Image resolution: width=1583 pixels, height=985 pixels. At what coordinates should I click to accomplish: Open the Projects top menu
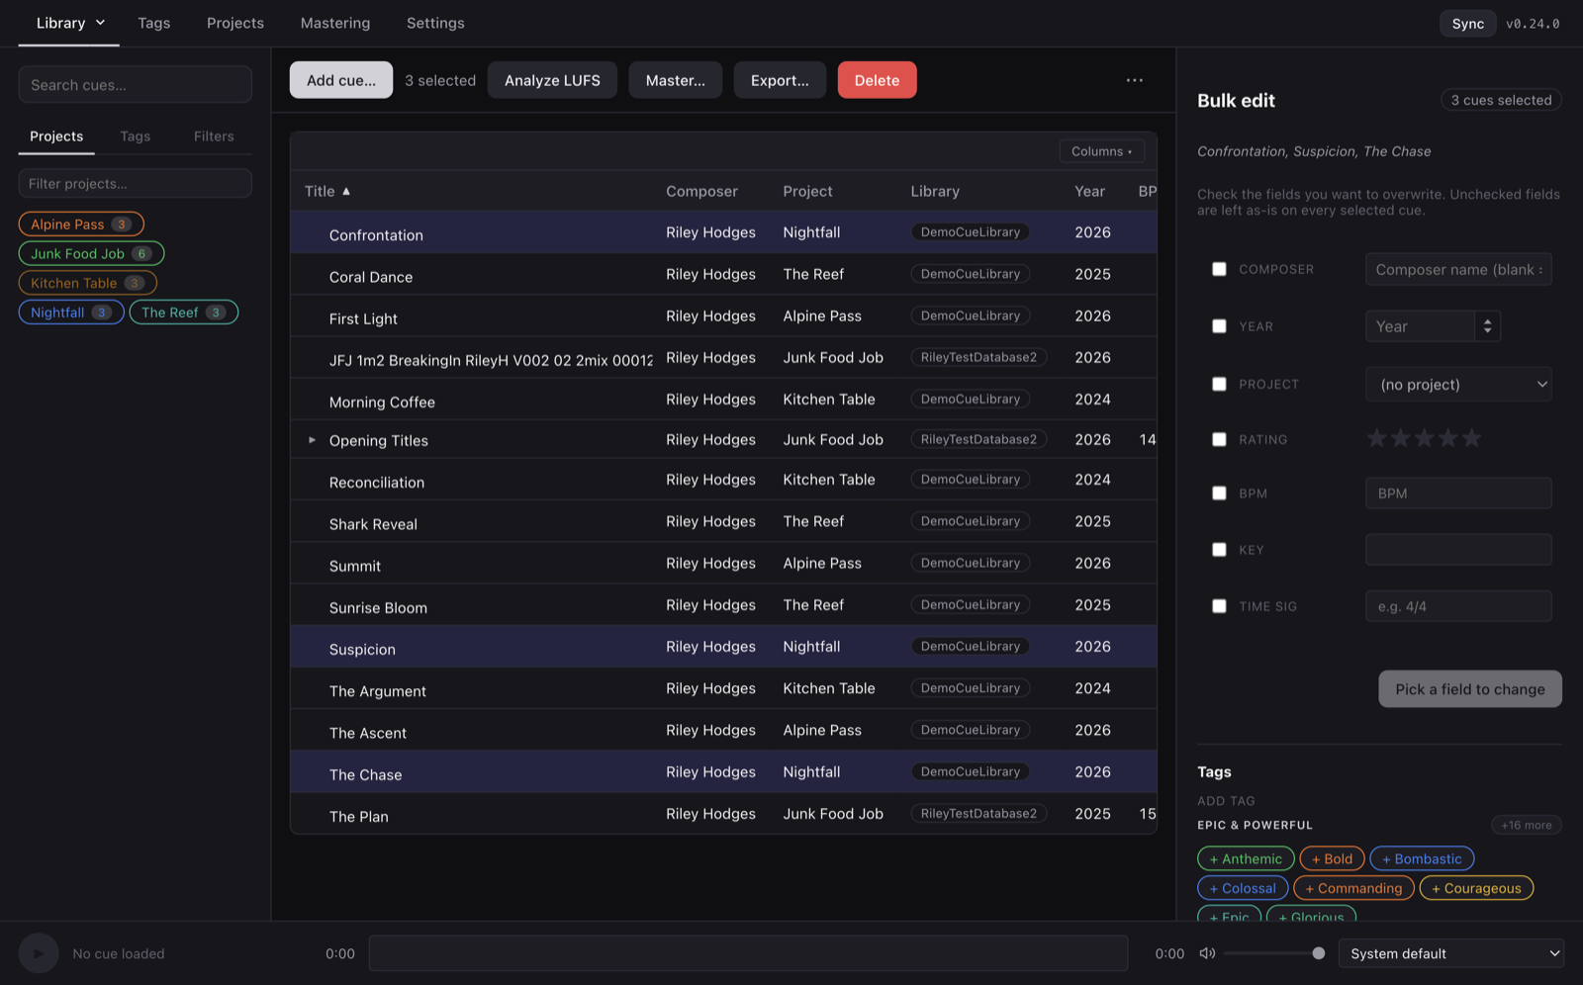[235, 23]
